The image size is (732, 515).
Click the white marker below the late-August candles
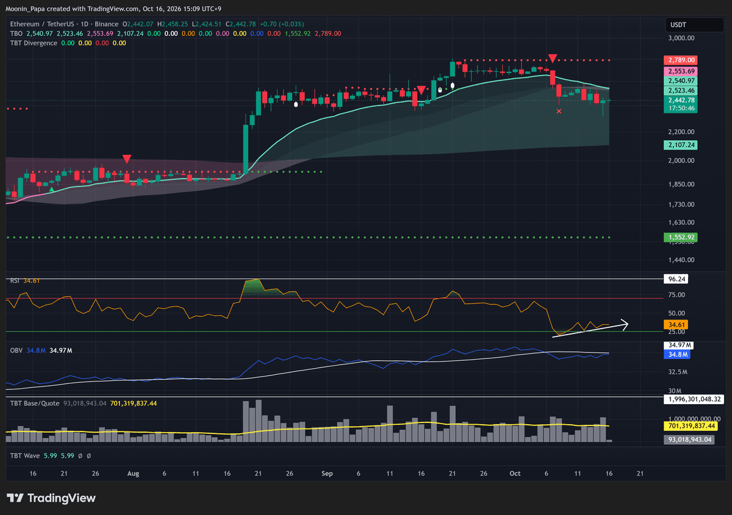point(296,104)
